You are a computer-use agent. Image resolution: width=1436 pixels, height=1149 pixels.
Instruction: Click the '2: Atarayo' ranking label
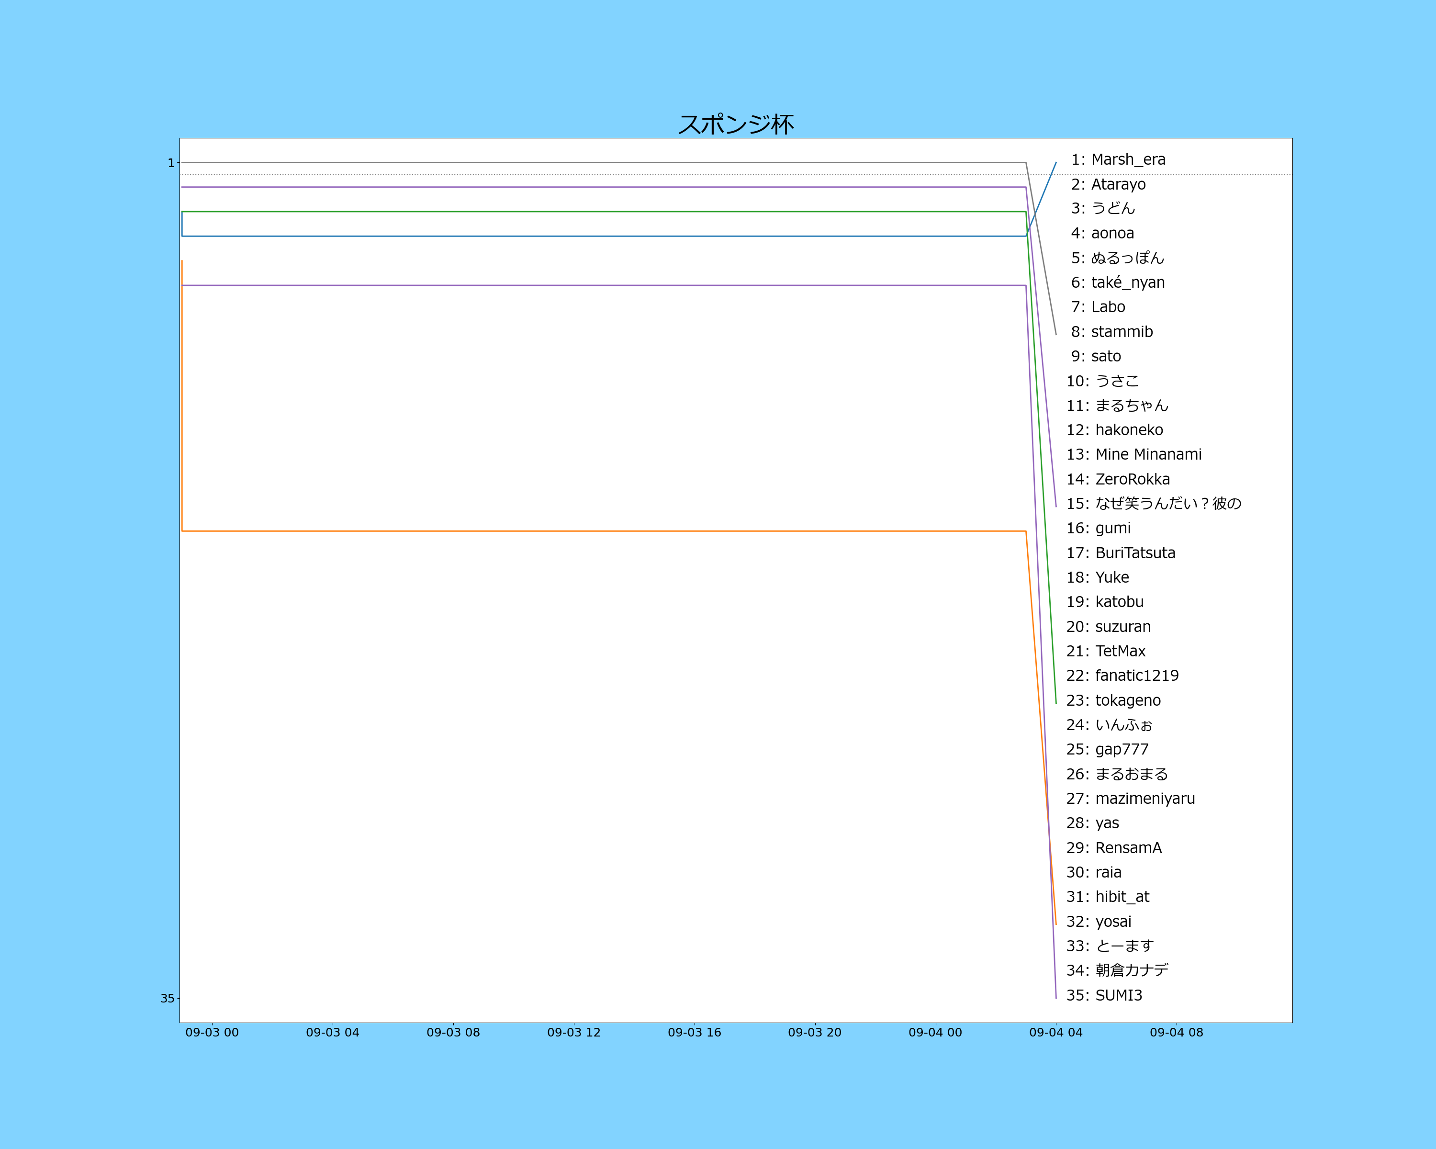(1108, 184)
